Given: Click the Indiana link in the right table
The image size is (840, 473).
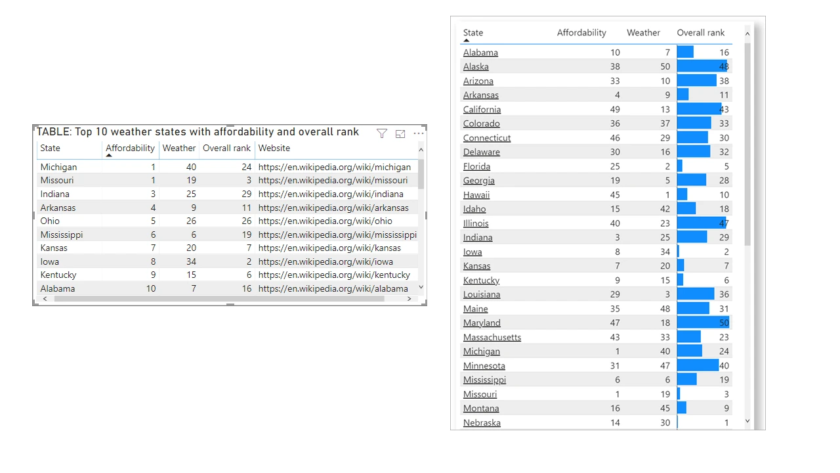Looking at the screenshot, I should point(478,238).
